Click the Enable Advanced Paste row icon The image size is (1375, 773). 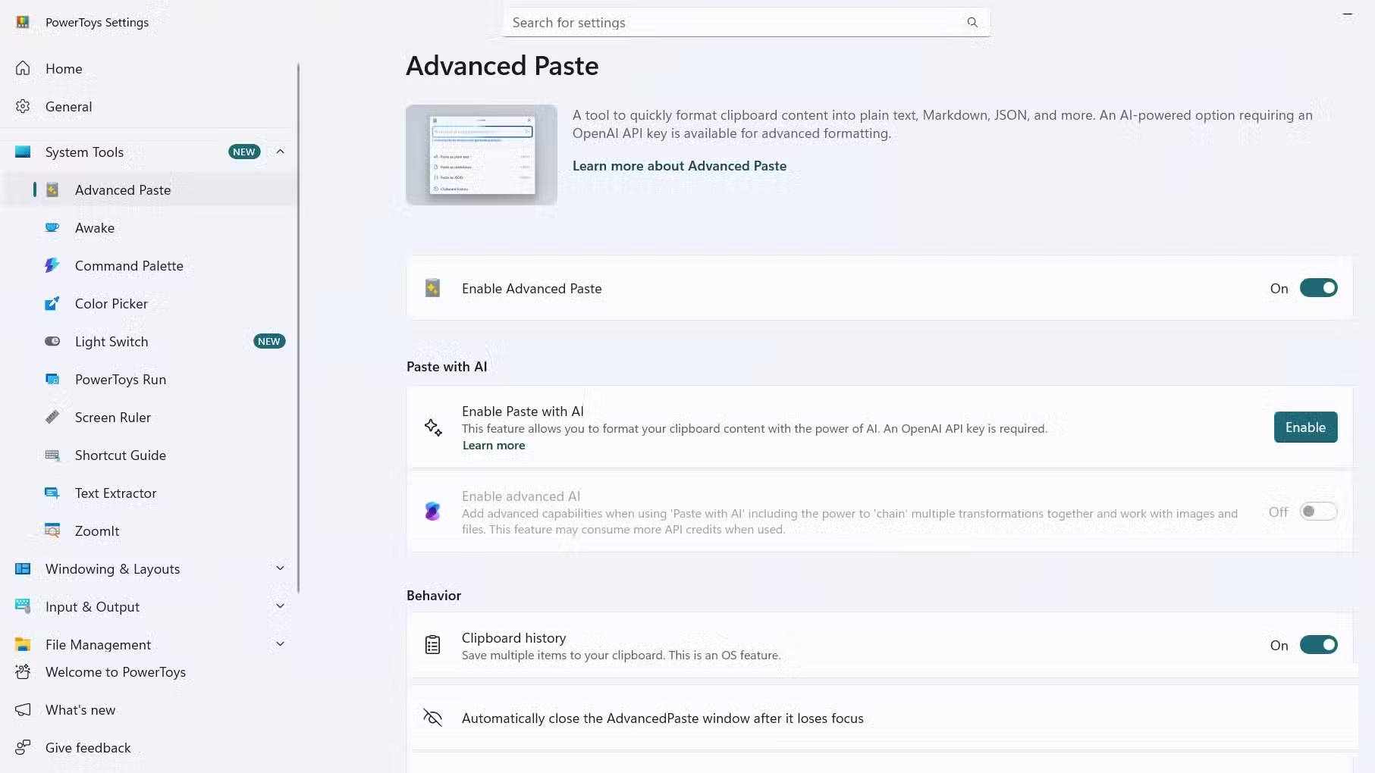tap(432, 288)
